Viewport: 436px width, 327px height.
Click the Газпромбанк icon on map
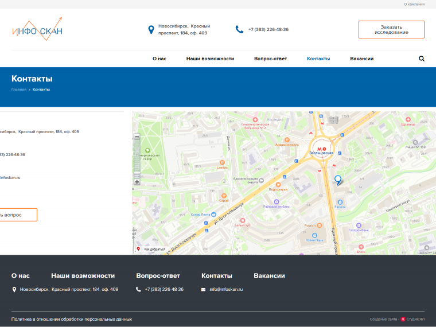click(359, 225)
